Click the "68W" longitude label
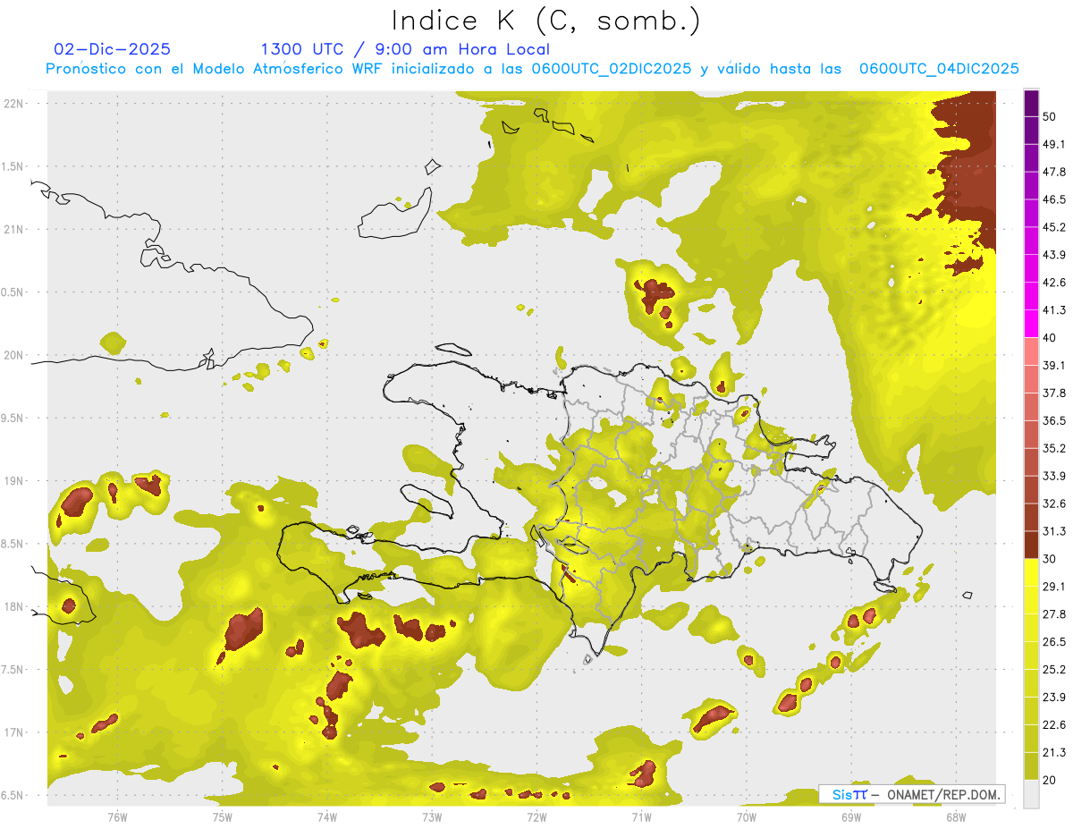 point(956,816)
